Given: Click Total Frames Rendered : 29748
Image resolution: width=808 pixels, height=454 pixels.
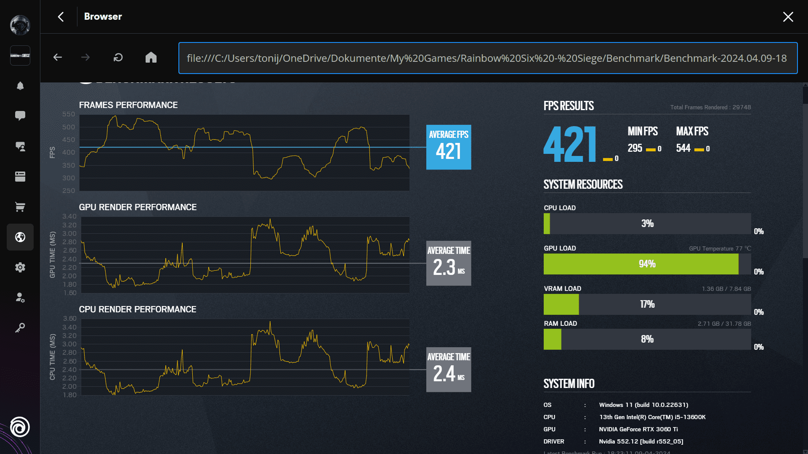Looking at the screenshot, I should pos(710,108).
